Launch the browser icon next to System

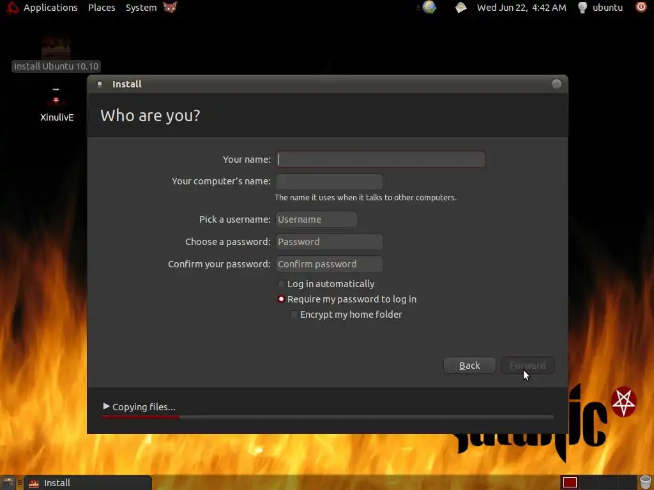[x=170, y=7]
